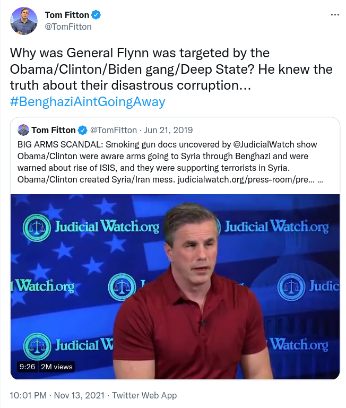Click Tom Fitton's profile avatar
The image size is (346, 408).
pos(23,21)
